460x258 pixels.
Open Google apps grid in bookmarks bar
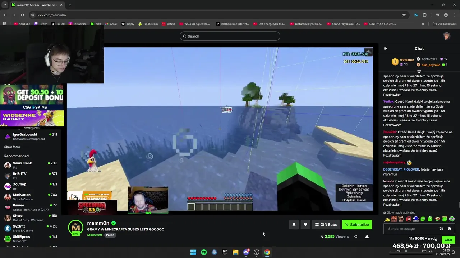coord(5,24)
